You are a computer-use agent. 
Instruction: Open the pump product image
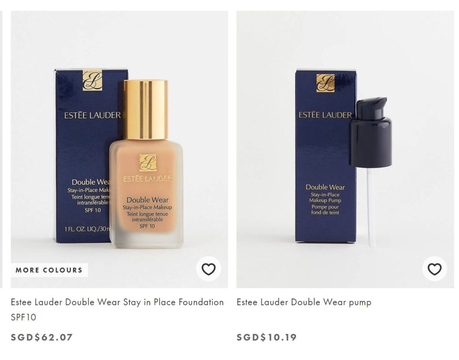345,150
